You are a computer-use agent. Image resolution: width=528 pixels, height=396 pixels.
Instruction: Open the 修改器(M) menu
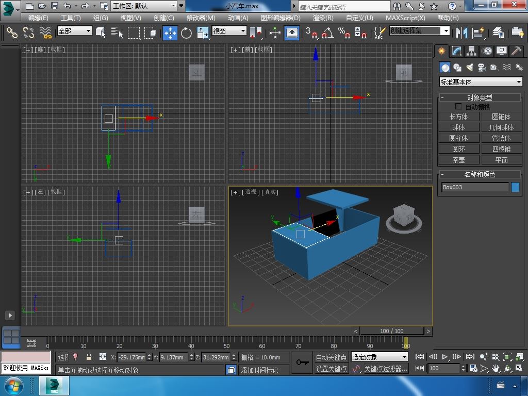tap(201, 18)
